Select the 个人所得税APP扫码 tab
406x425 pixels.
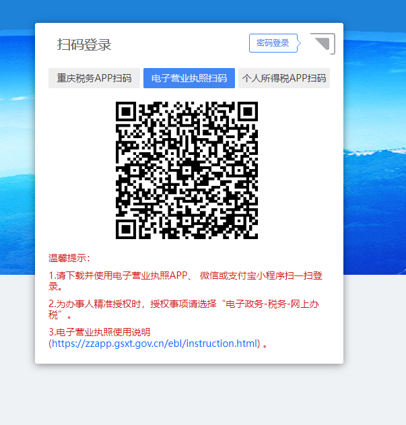pyautogui.click(x=283, y=78)
